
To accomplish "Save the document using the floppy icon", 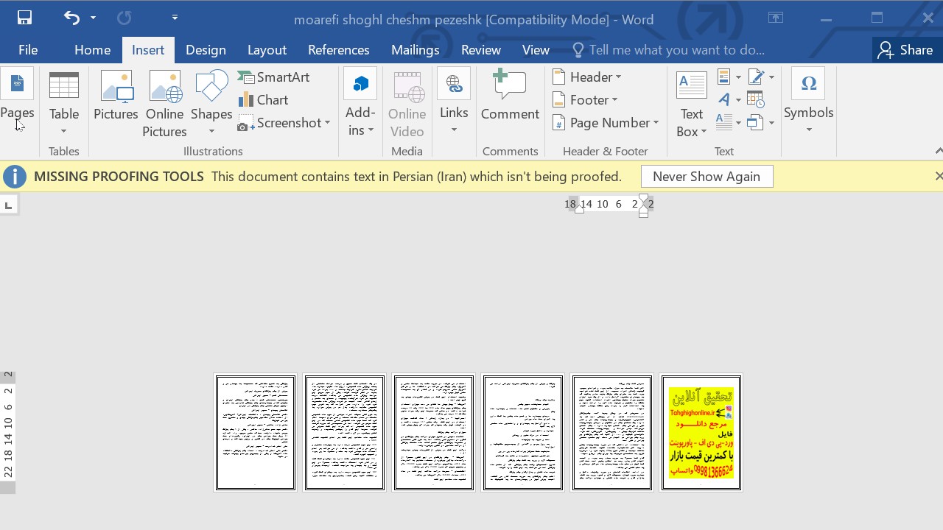I will (x=24, y=18).
